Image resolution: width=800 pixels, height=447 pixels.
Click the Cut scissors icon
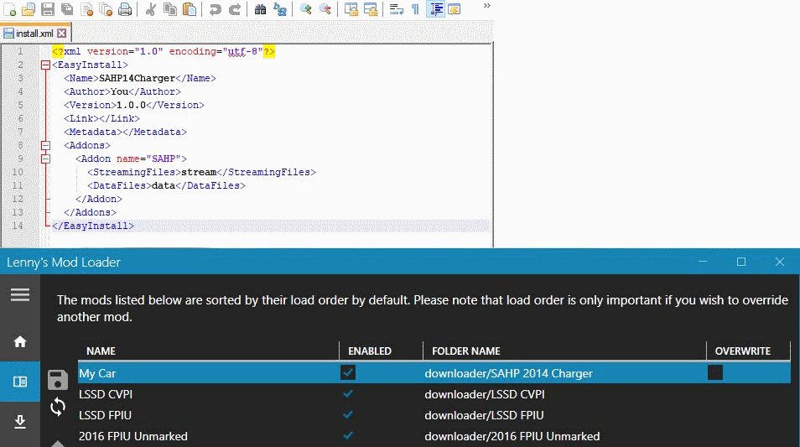pos(151,10)
